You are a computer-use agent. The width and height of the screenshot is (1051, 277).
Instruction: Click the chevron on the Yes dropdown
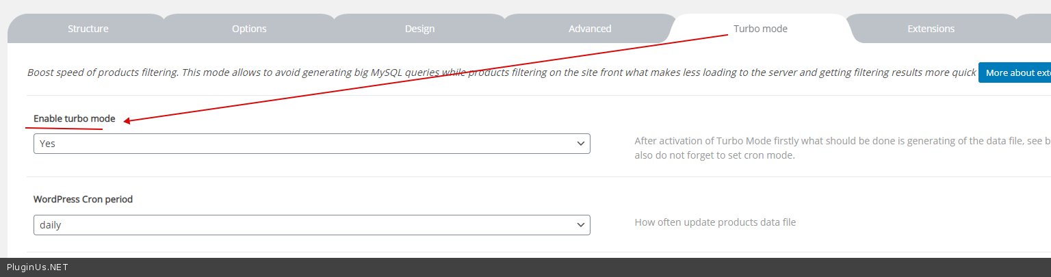[x=581, y=144]
